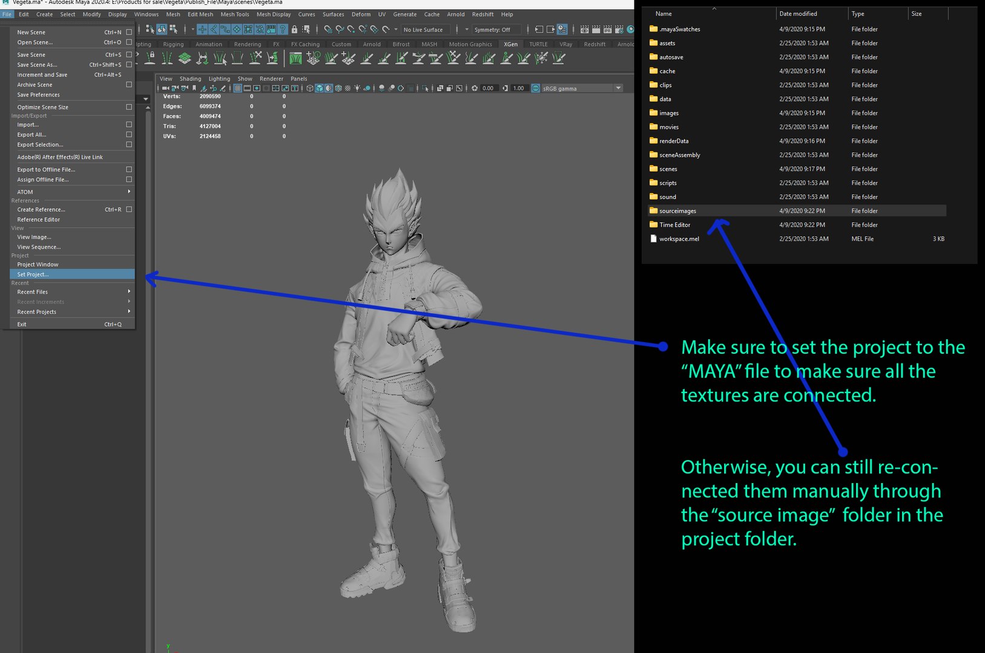The height and width of the screenshot is (653, 985).
Task: Open the Export All option box
Action: pos(129,135)
